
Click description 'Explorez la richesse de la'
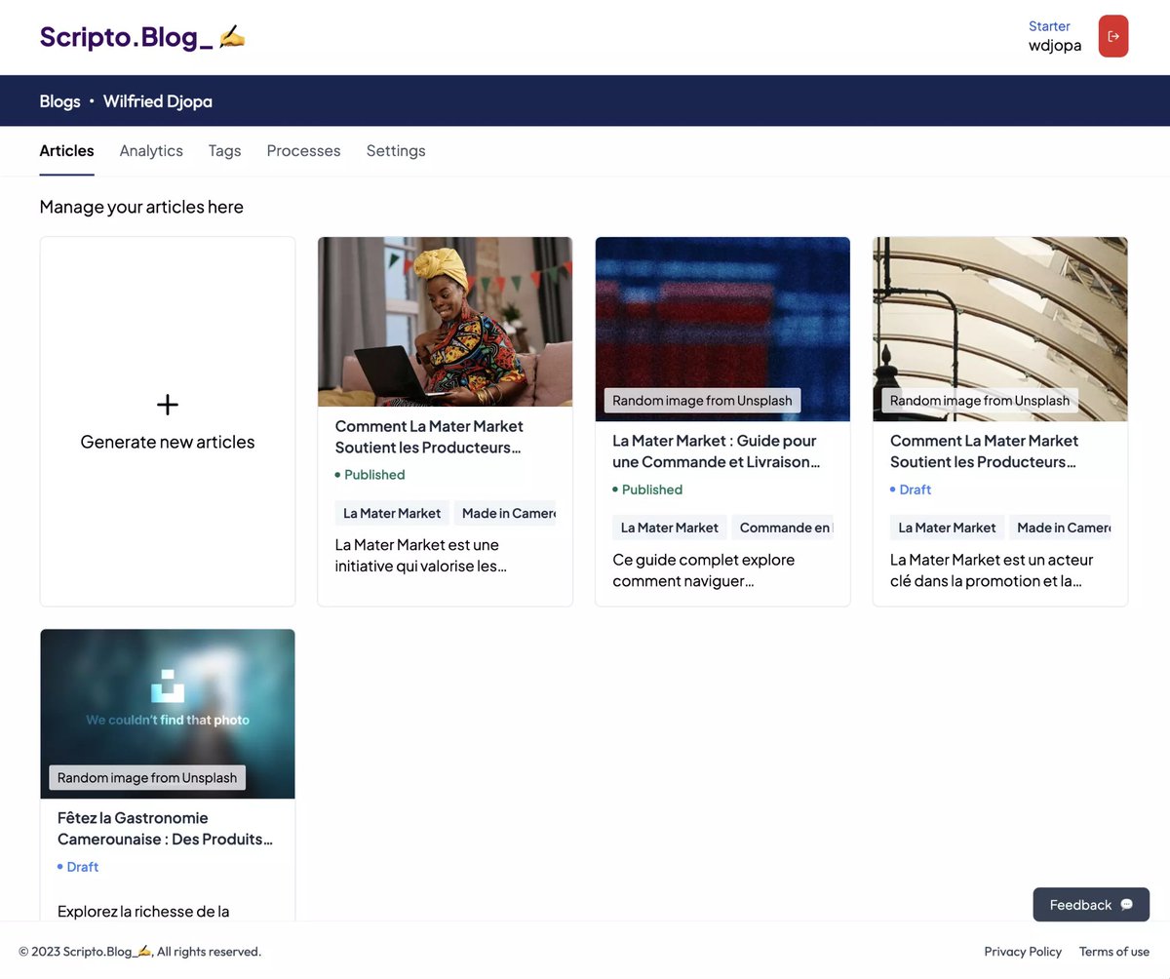[x=143, y=912]
